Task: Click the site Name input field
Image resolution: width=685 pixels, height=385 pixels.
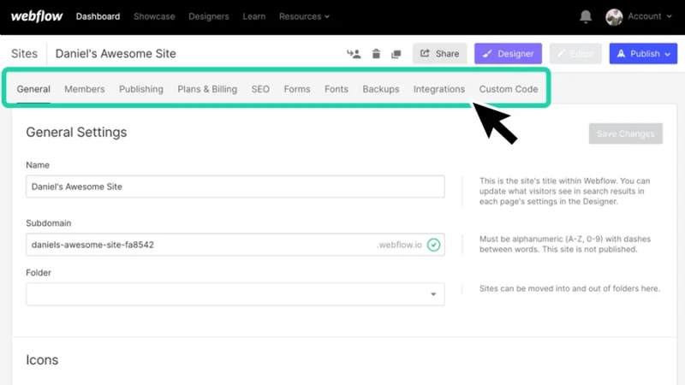Action: [235, 187]
